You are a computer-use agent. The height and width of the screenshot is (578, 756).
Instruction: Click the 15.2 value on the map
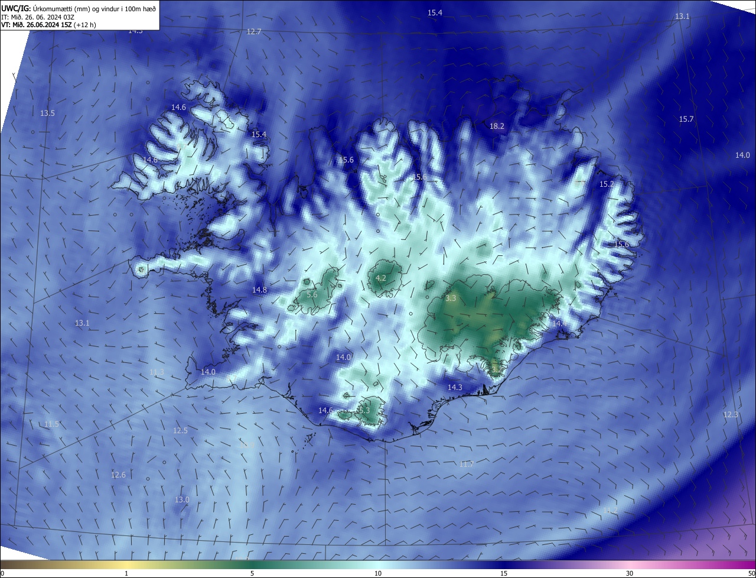(x=607, y=184)
